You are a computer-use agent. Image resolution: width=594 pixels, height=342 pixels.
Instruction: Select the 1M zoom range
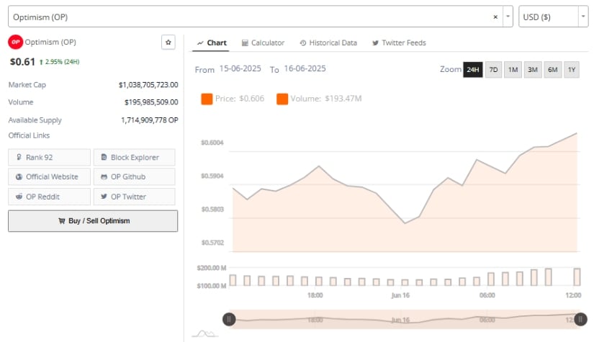click(x=513, y=70)
